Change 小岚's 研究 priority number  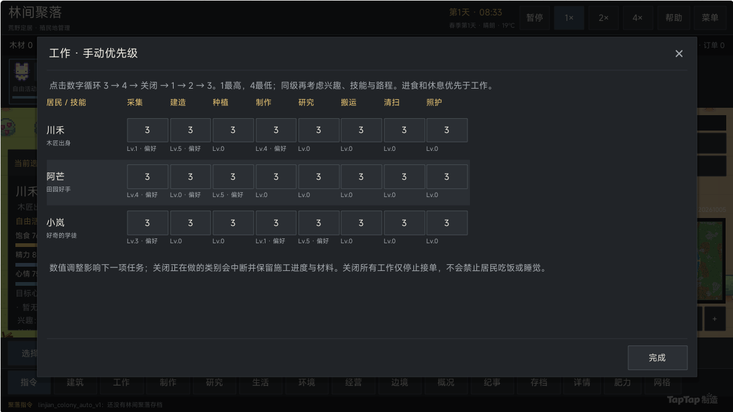[x=318, y=223]
